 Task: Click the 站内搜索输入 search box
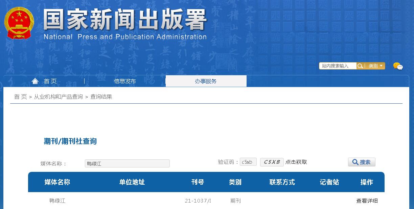[338, 66]
